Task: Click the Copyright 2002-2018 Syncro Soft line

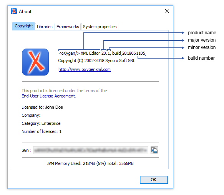Action: [96, 61]
